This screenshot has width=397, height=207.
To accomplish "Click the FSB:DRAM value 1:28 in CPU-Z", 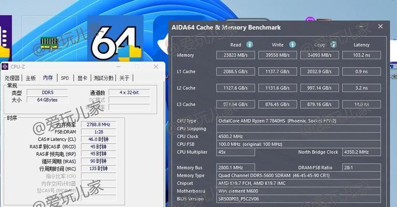I will [x=98, y=132].
